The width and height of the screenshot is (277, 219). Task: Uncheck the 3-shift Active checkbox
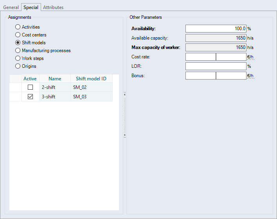tap(30, 97)
